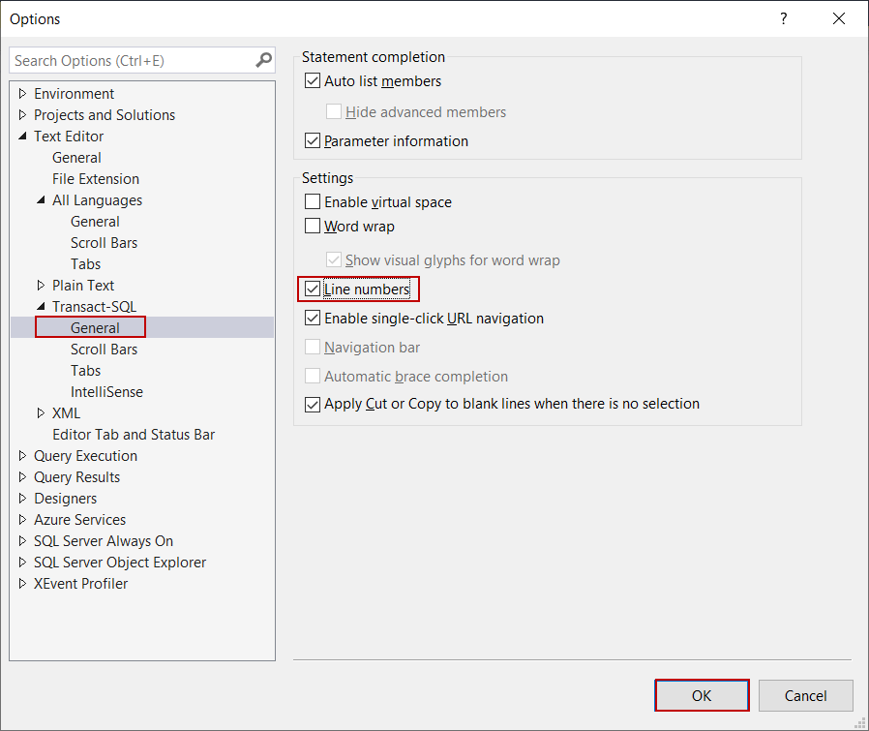Collapse the Transact-SQL node arrow
Viewport: 869px width, 731px height.
tap(42, 307)
